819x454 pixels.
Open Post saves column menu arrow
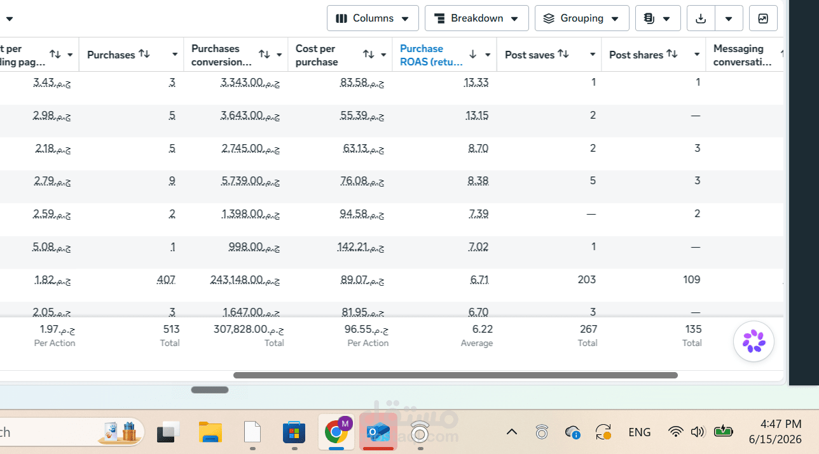[593, 55]
